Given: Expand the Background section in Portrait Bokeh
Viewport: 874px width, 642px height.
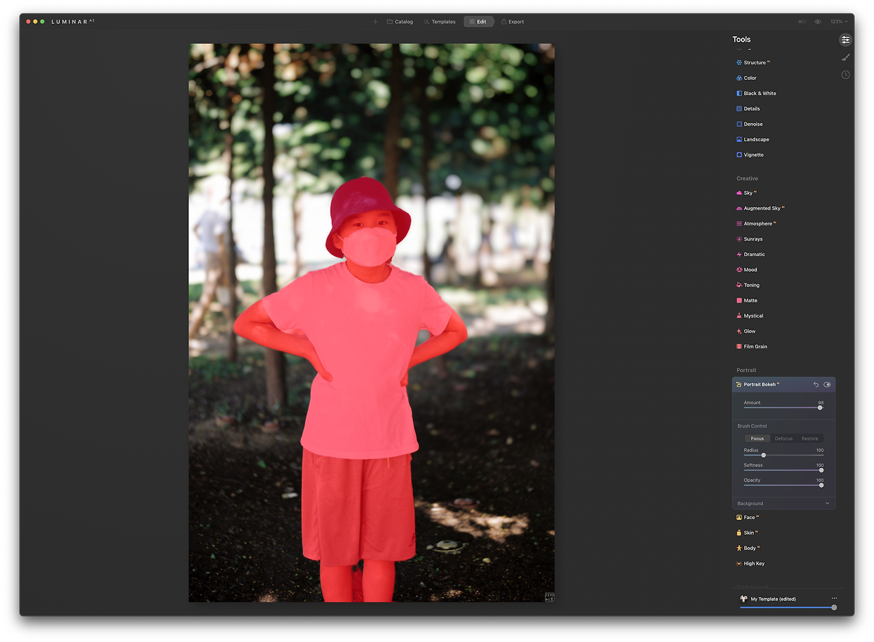Looking at the screenshot, I should click(x=784, y=503).
